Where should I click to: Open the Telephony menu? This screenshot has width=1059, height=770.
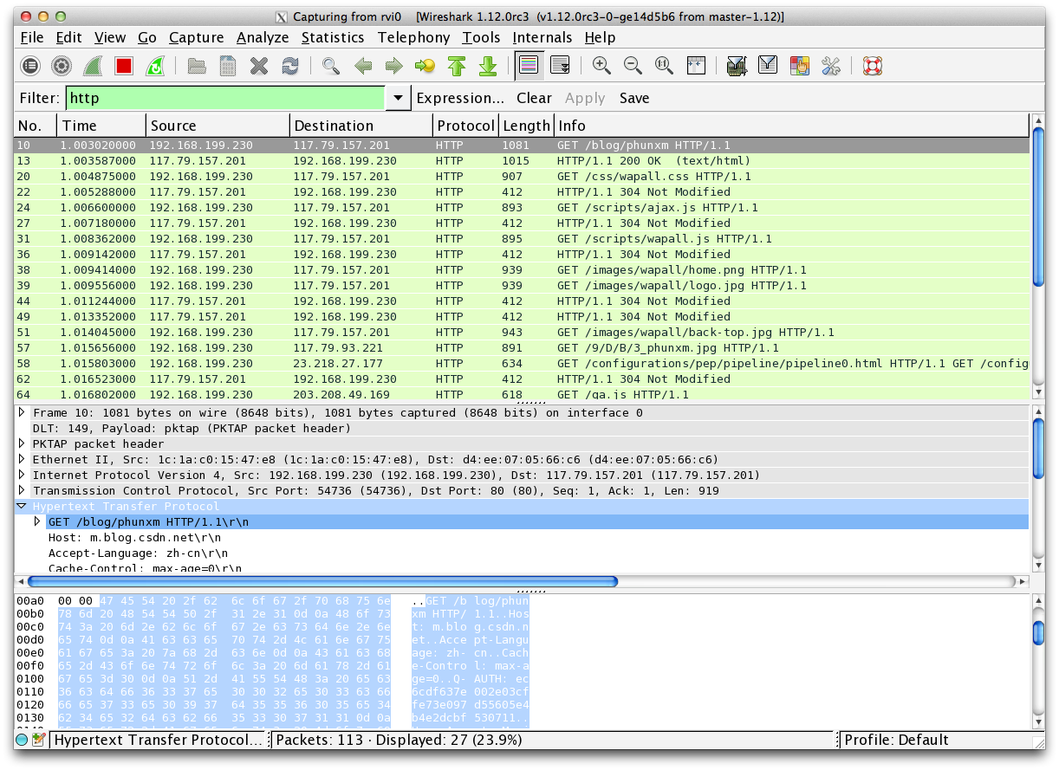pyautogui.click(x=413, y=37)
